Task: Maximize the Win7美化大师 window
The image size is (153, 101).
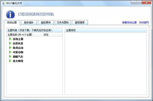Action: coord(139,3)
